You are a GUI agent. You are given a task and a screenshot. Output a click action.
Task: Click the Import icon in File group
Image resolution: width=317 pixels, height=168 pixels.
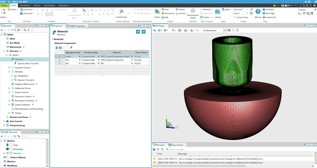[3, 12]
